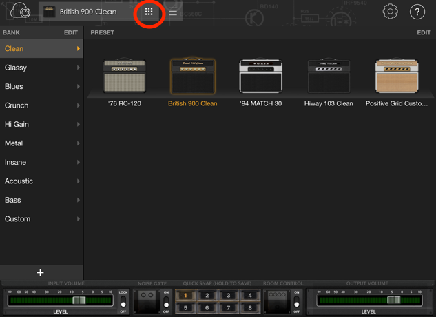Screen dimensions: 436x317
Task: Click the '94 MATCH 30 preset name
Action: [261, 103]
